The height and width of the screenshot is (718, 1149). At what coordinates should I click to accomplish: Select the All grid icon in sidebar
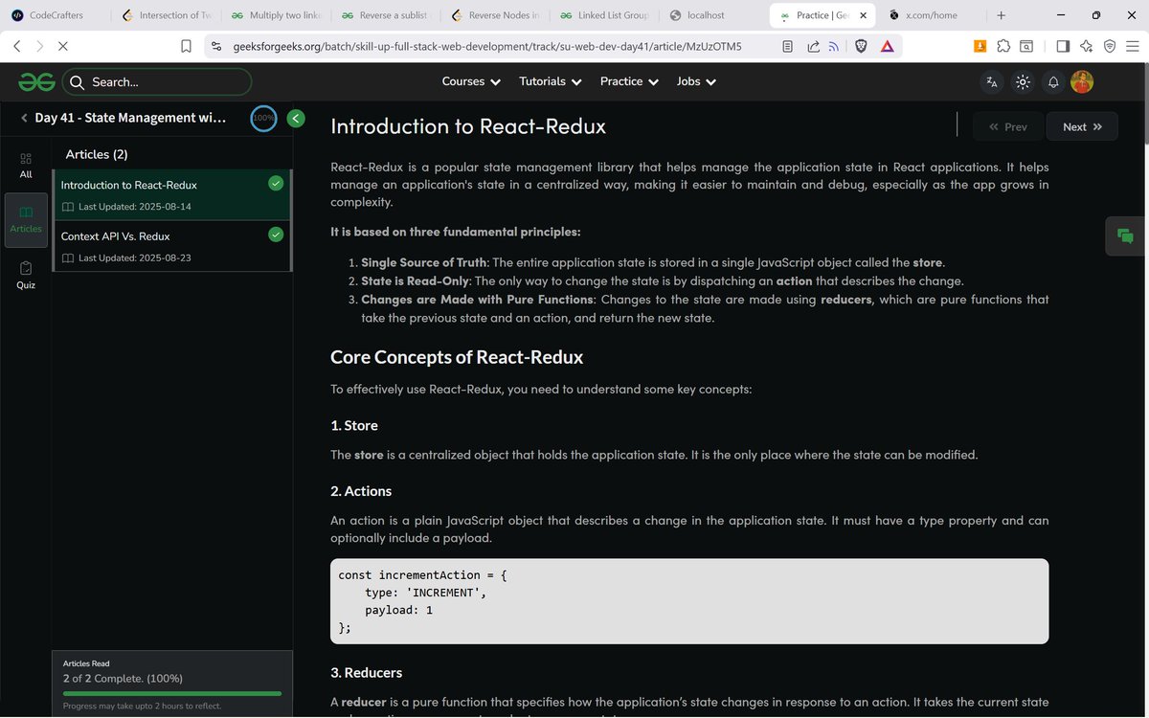26,158
